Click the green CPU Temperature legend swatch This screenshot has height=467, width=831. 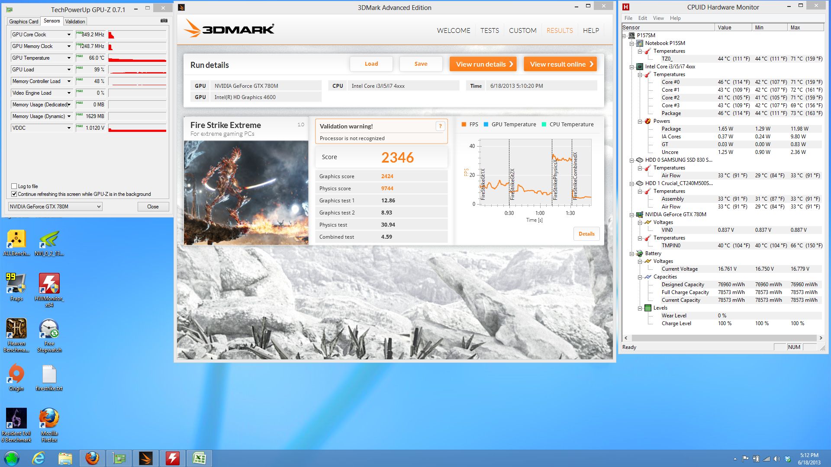[x=544, y=125]
